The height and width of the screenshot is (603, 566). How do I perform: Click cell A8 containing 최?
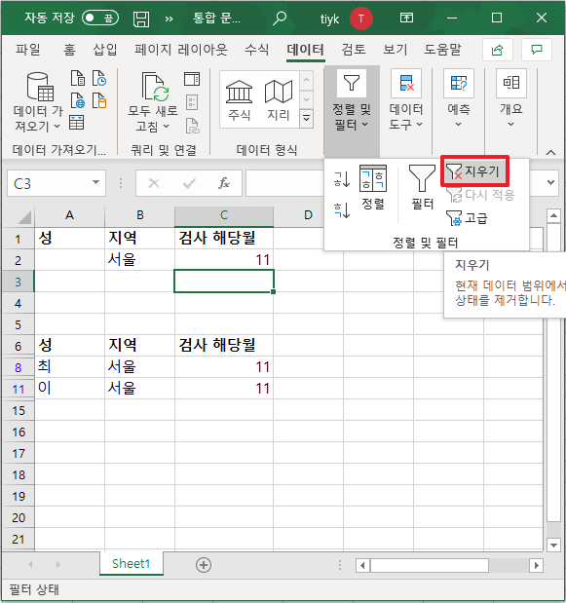click(69, 367)
